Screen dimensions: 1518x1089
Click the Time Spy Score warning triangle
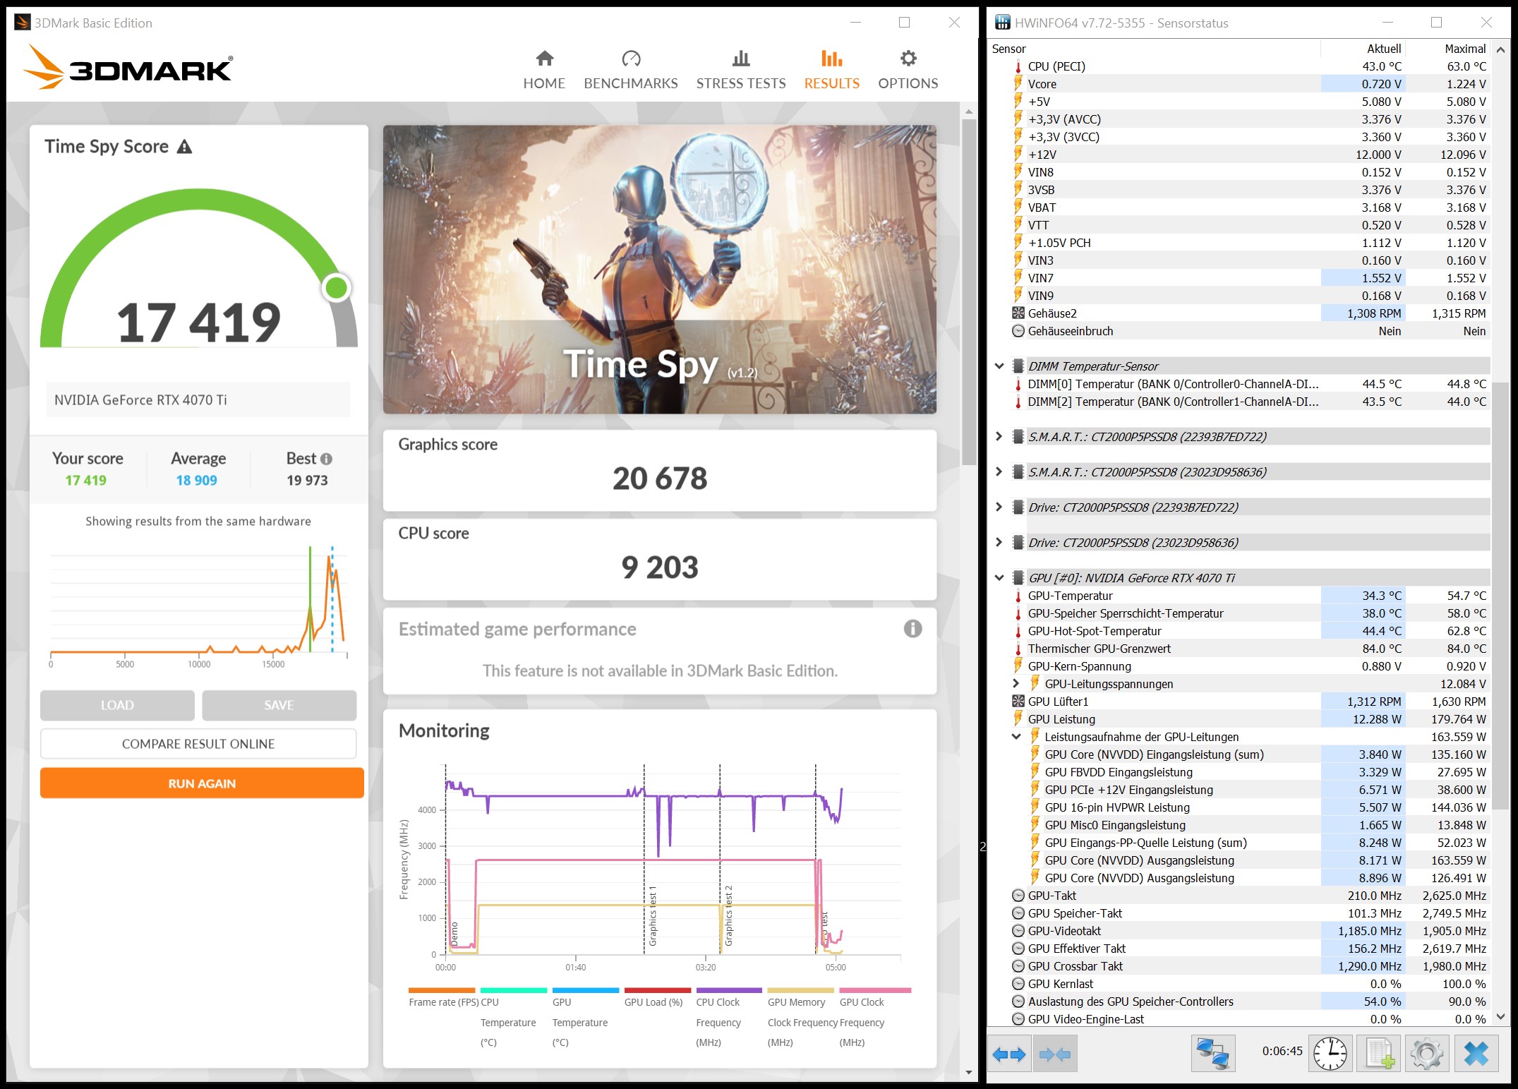pyautogui.click(x=184, y=147)
